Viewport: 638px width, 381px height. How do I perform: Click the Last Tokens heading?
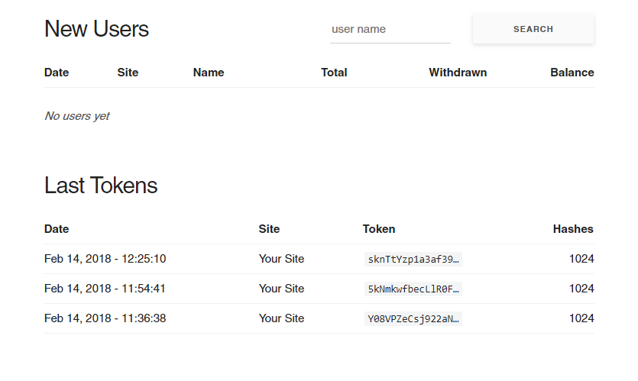pos(101,186)
